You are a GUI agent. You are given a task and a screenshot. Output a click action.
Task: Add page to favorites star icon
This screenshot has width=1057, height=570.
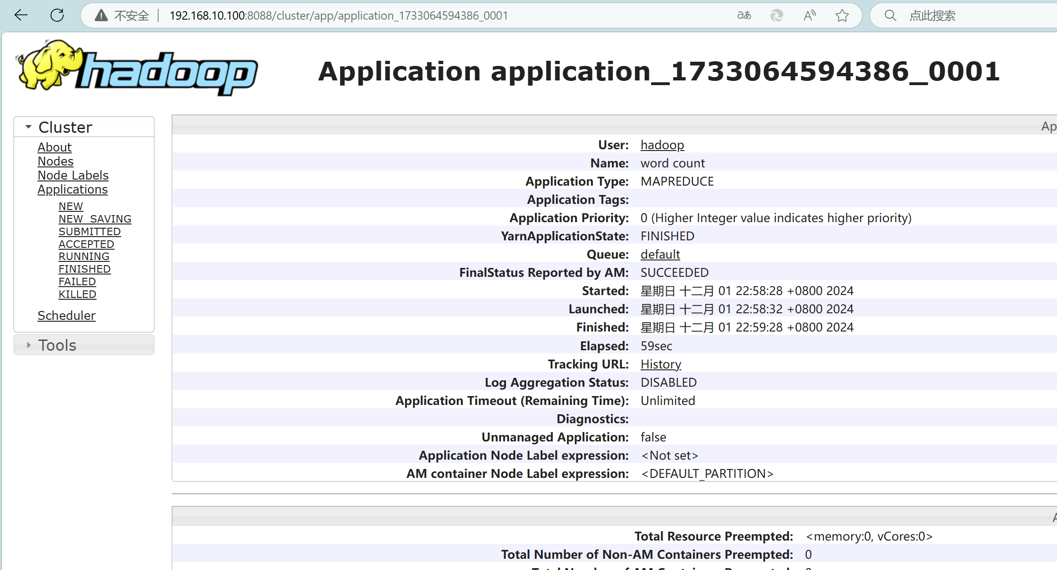point(842,15)
